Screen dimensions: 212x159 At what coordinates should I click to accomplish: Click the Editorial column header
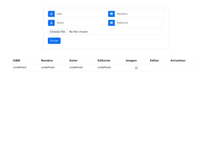(x=104, y=60)
